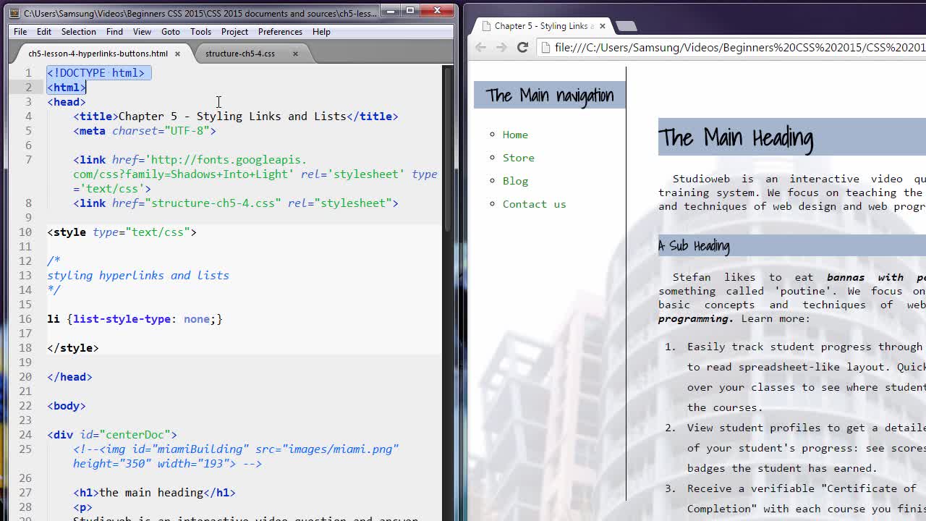Follow the Contact us navigation link
This screenshot has height=521, width=926.
(535, 204)
